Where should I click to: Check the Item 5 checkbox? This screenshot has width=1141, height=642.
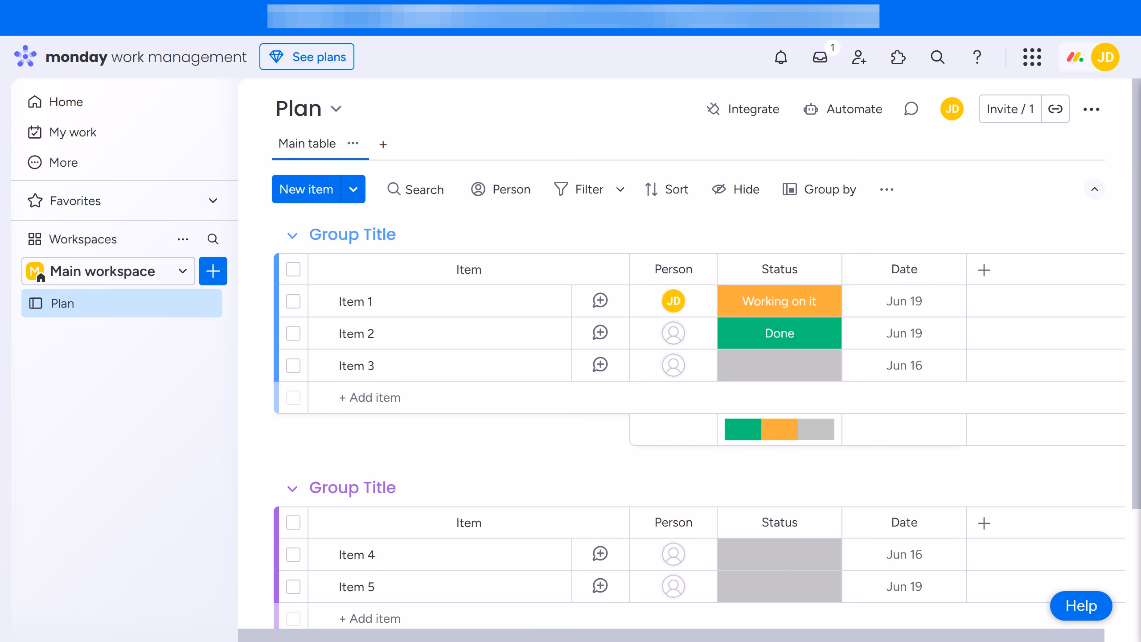coord(293,587)
